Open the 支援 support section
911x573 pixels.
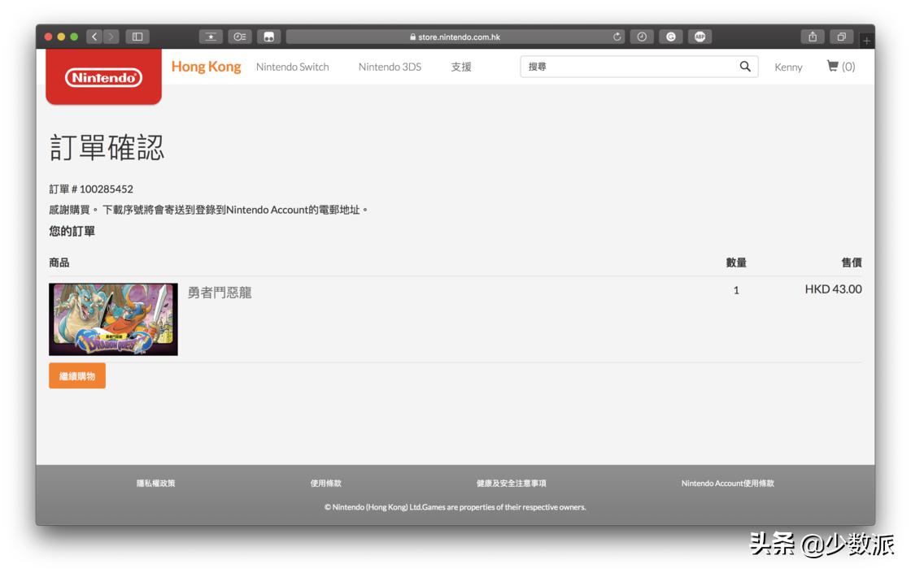click(461, 67)
